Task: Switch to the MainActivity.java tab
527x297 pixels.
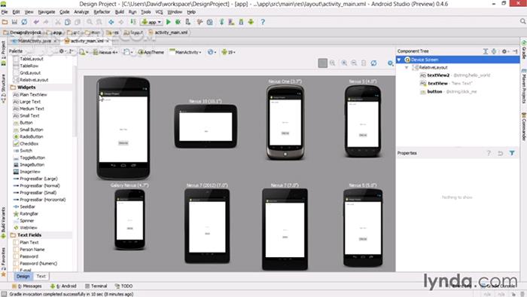Action: 35,41
